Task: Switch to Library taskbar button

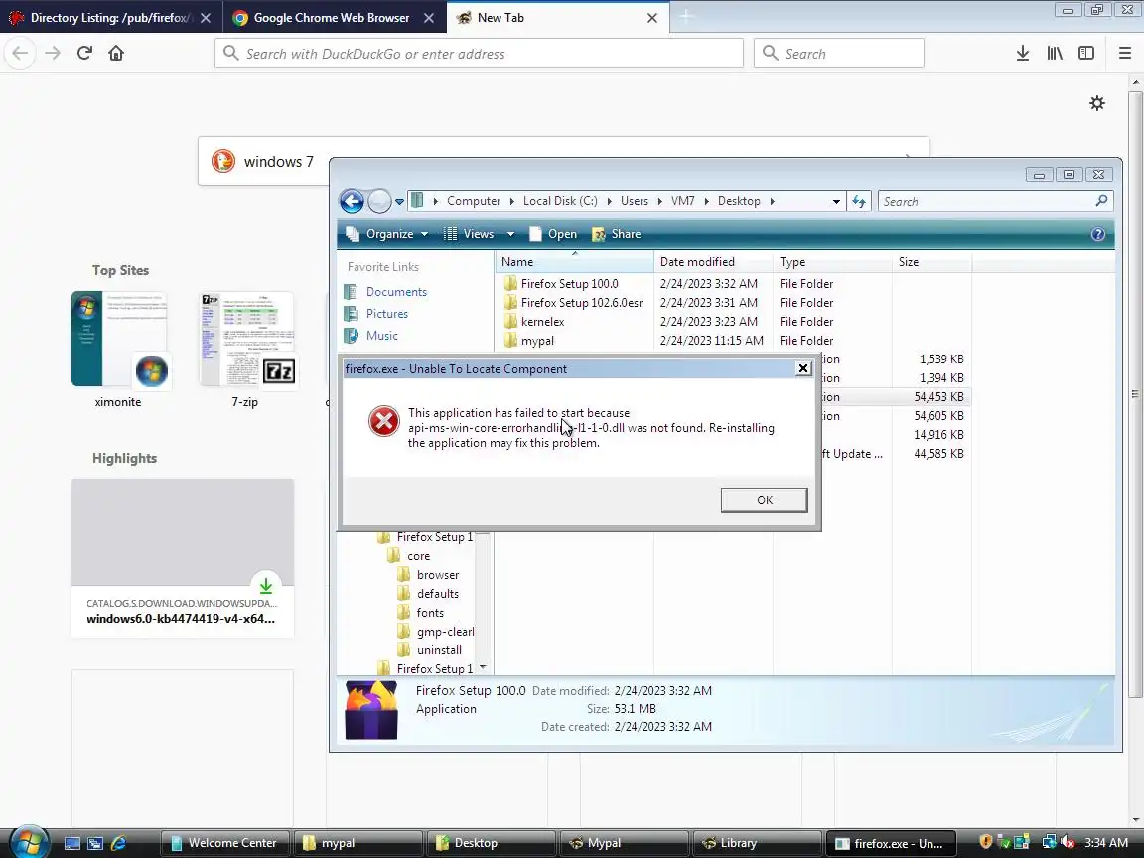Action: pos(756,843)
